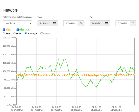Uncheck the Bits In checkbox
The height and width of the screenshot is (112, 139).
coord(4,29)
